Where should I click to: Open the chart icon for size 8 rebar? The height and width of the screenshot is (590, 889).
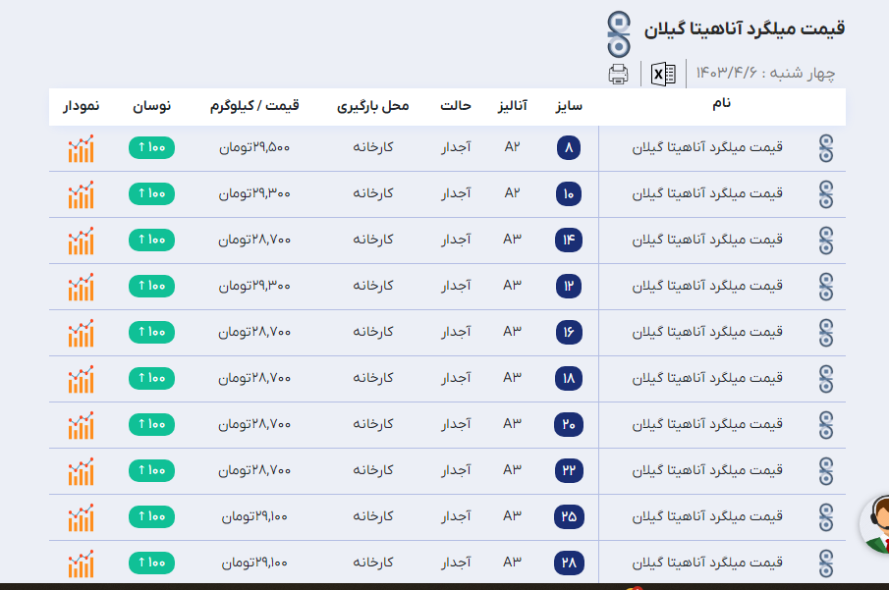click(x=81, y=148)
